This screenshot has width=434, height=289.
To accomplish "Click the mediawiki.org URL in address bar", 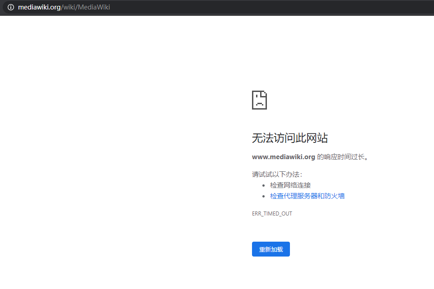I will 64,7.
